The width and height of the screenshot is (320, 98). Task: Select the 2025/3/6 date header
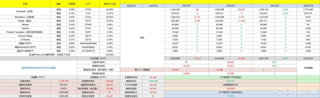point(230,6)
